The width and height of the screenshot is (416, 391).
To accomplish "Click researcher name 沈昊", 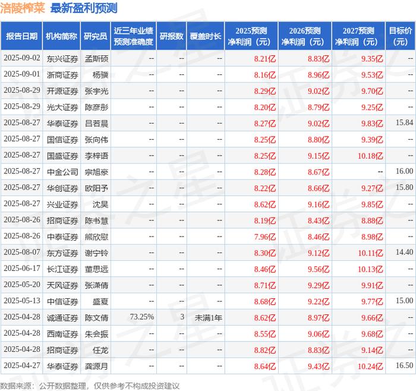I will click(100, 204).
